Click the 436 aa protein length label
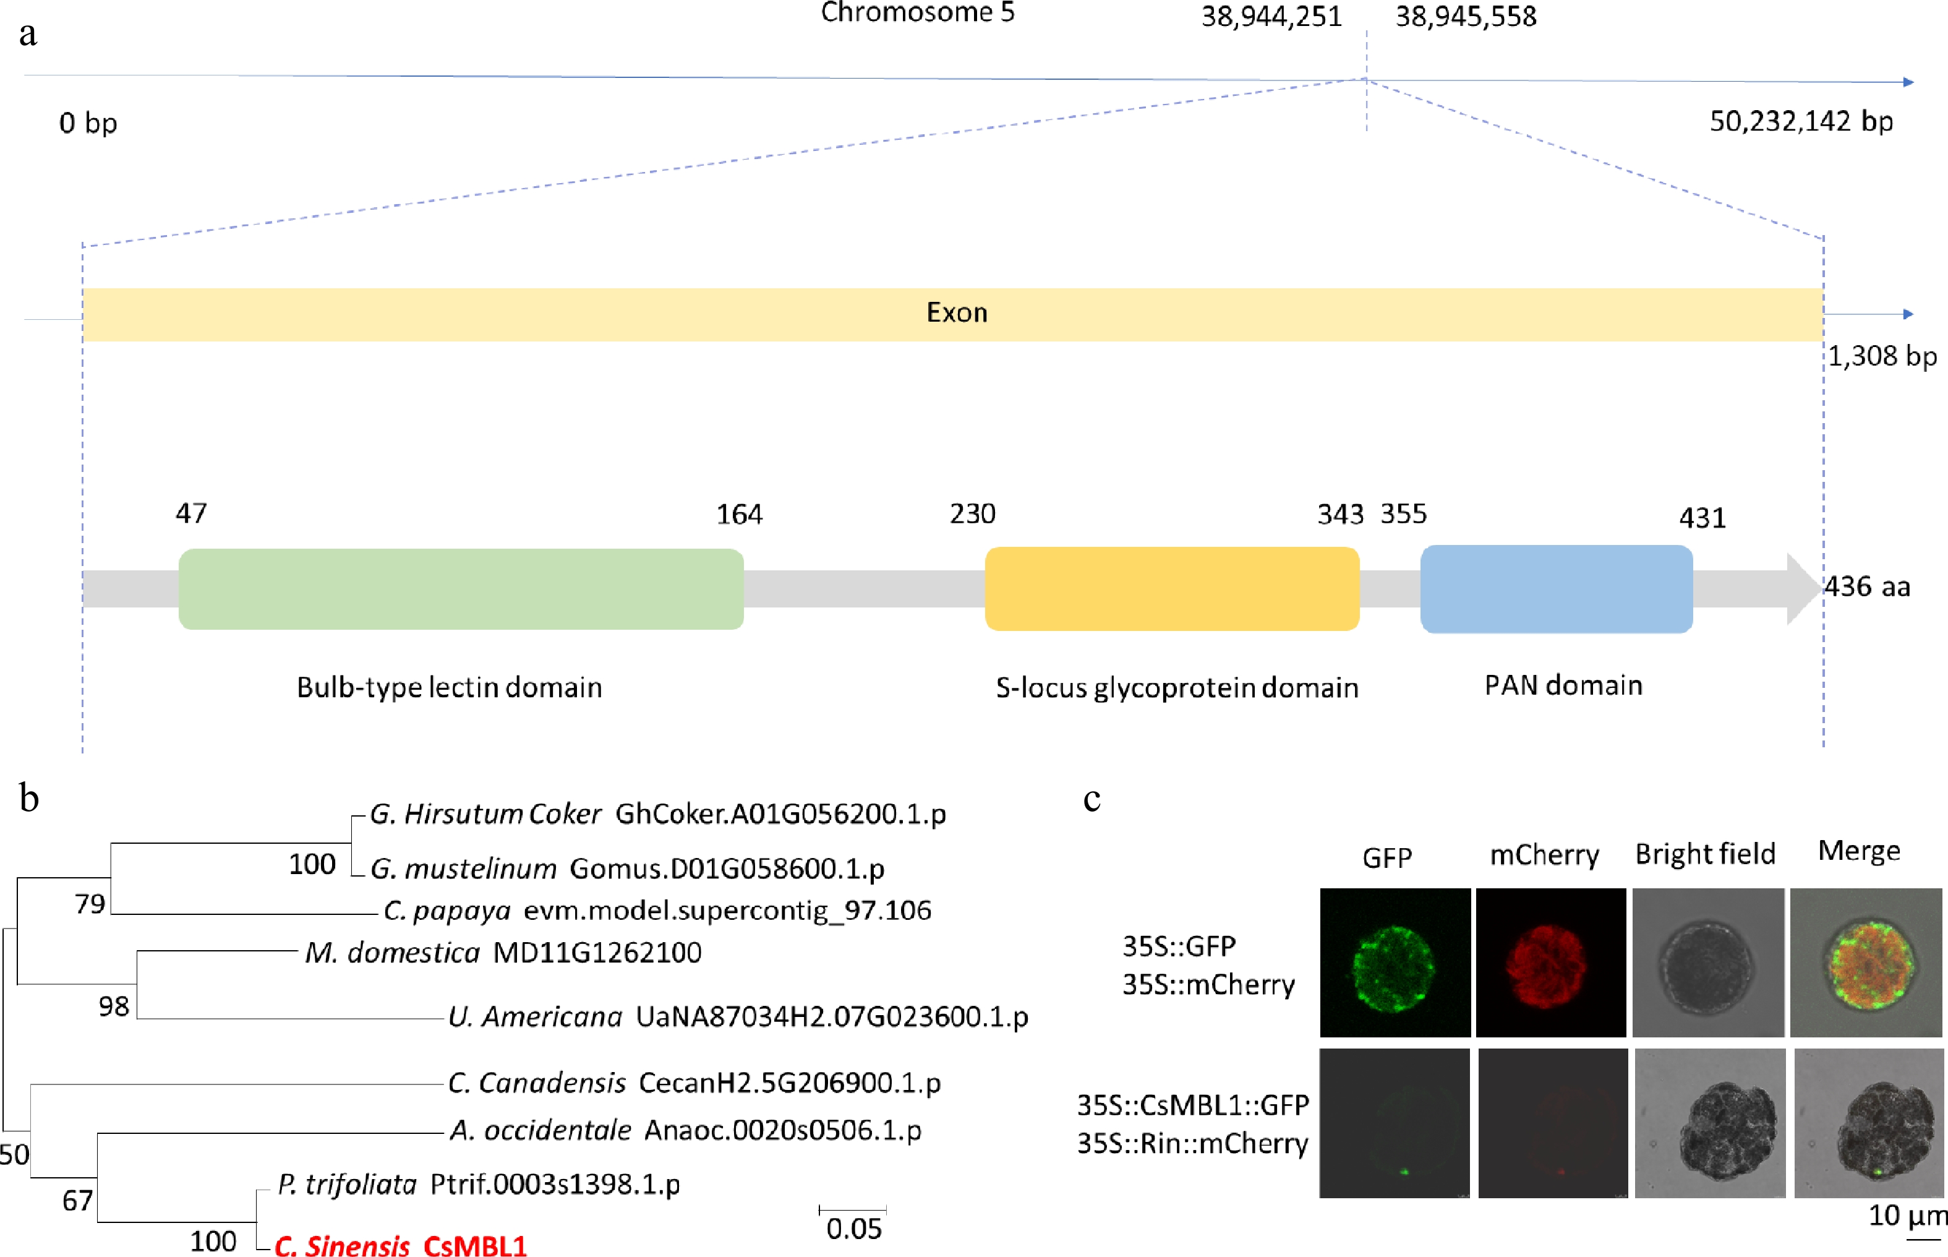 (1867, 586)
